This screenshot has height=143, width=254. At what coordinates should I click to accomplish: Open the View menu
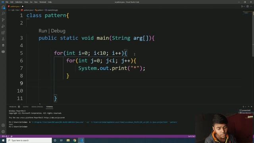pos(26,2)
